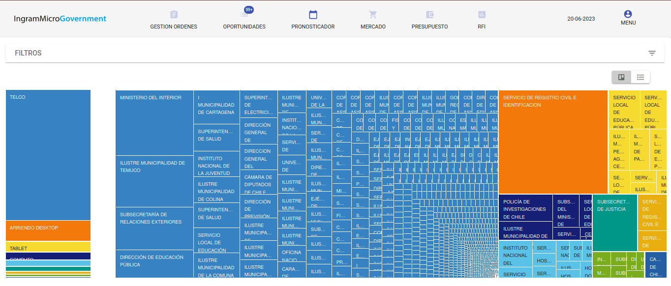The width and height of the screenshot is (671, 286).
Task: Open the Mercado shopping cart icon
Action: (x=373, y=15)
